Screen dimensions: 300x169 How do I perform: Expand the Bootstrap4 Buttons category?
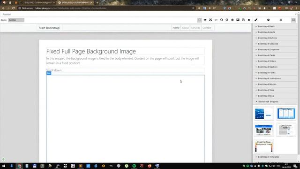[275, 38]
